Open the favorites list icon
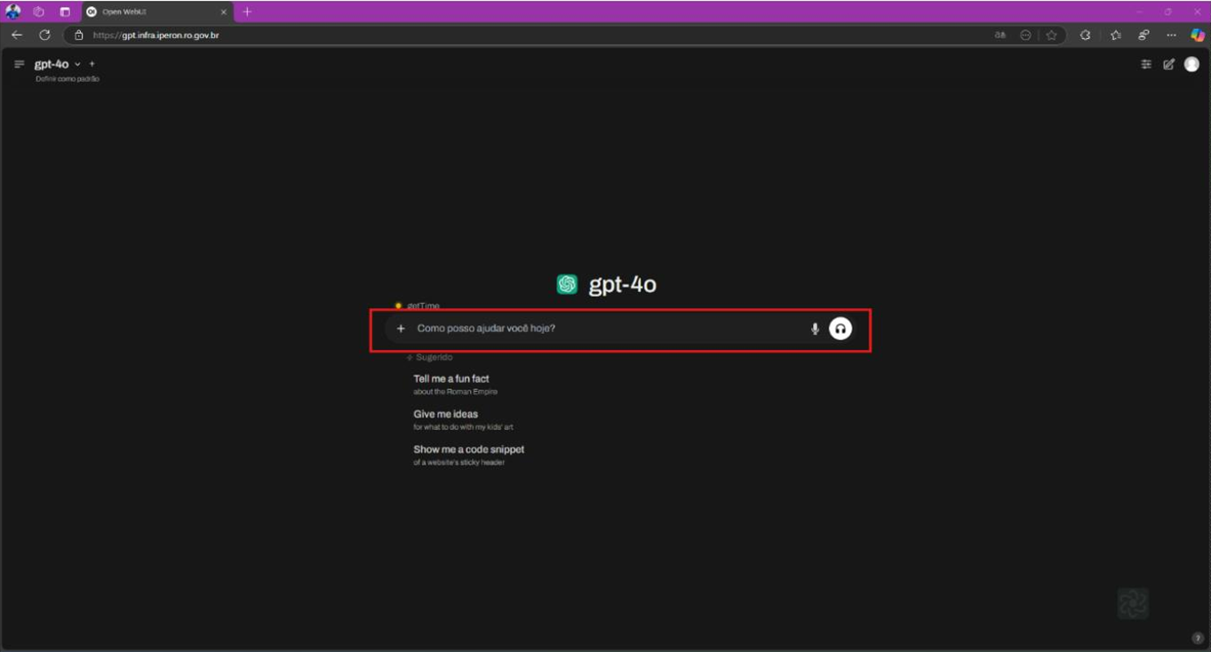Viewport: 1211px width, 652px height. click(x=1116, y=36)
